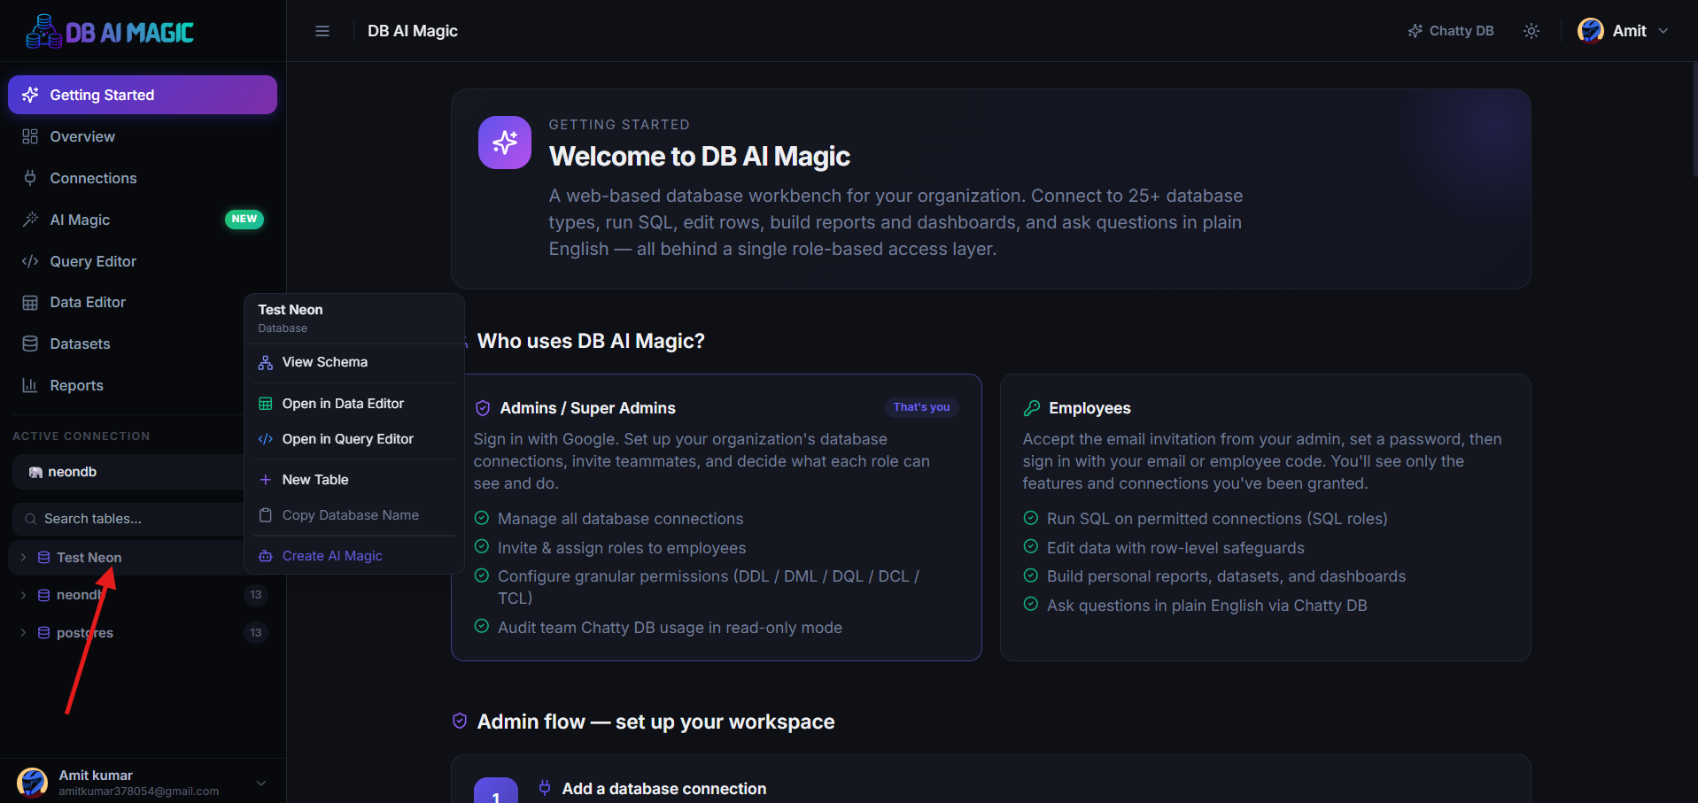Screen dimensions: 1698x803
Task: Click the Amit avatar in the header
Action: [1591, 31]
